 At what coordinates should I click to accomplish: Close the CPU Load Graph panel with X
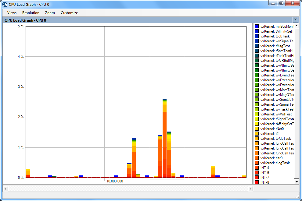pos(295,20)
